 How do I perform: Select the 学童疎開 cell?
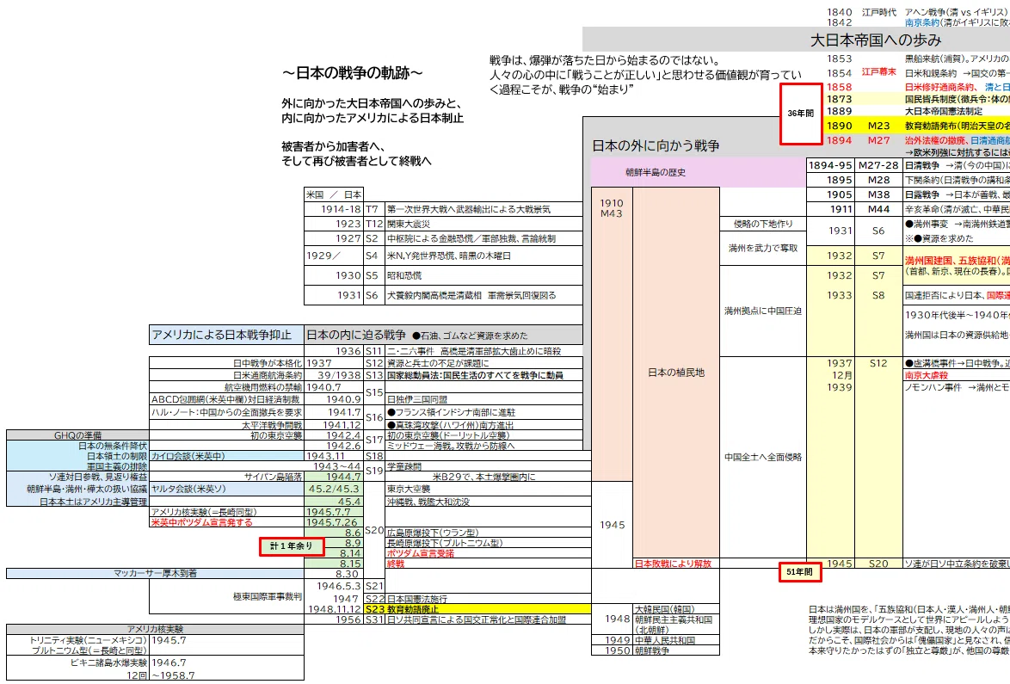(x=488, y=466)
